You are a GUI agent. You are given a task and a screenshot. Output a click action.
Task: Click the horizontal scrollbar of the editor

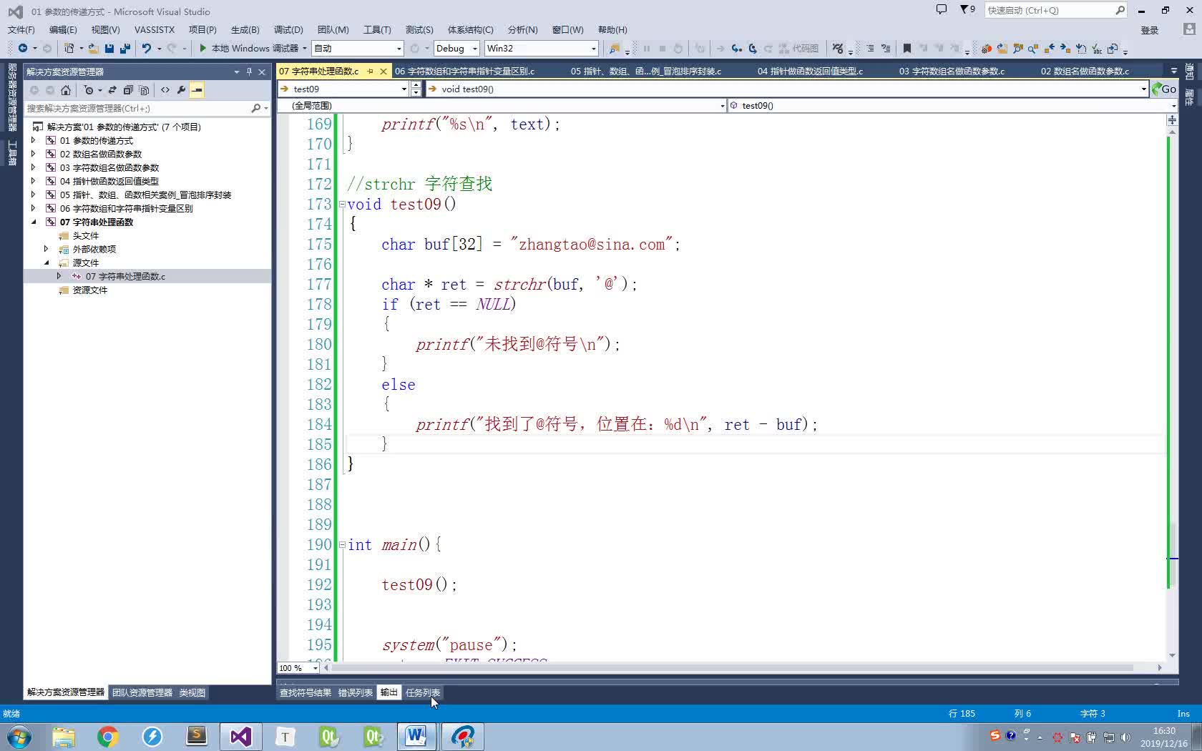(x=743, y=668)
